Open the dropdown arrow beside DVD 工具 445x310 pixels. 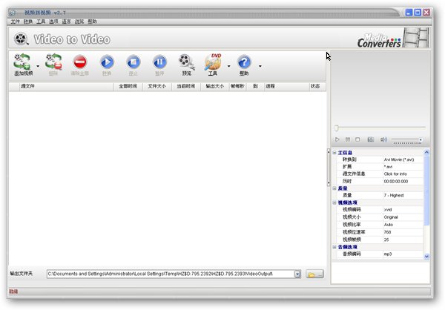click(x=228, y=66)
